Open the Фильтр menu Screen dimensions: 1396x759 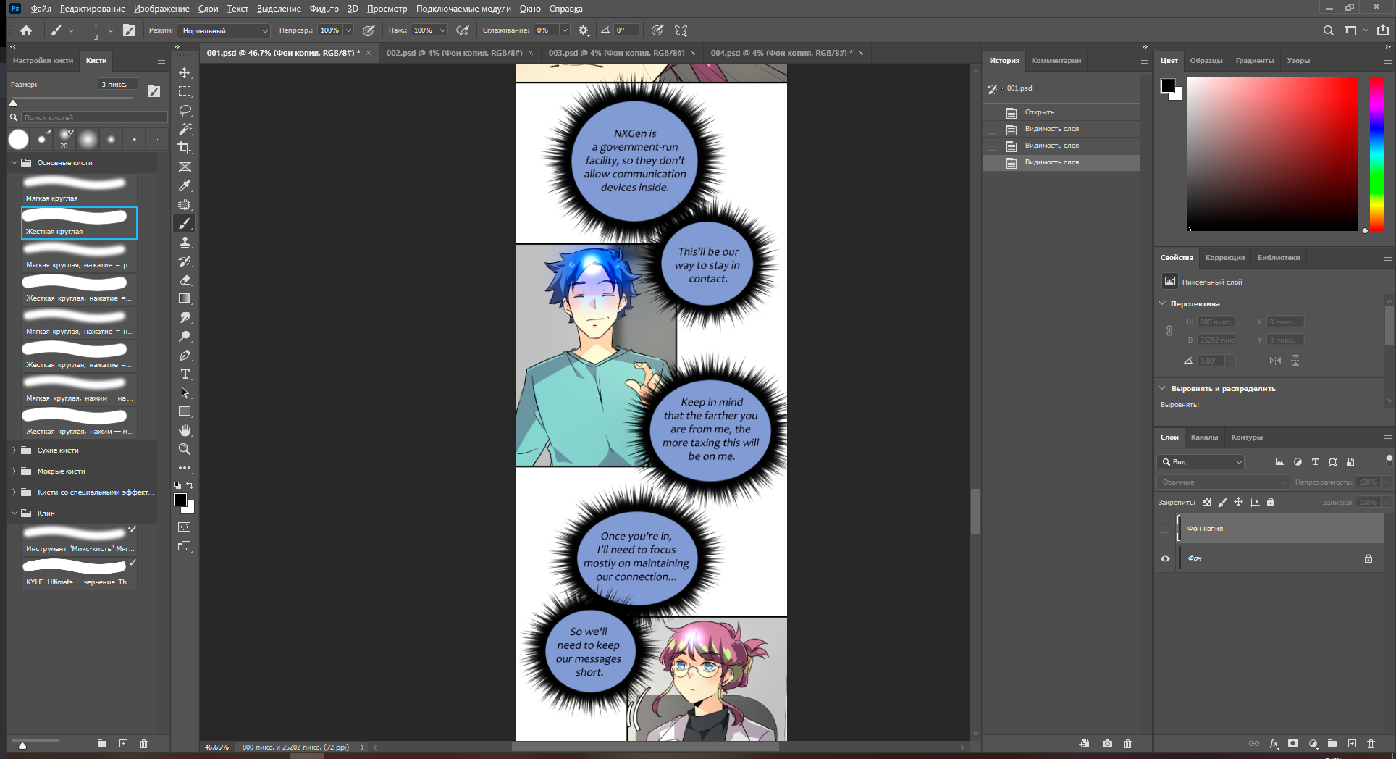(x=324, y=9)
